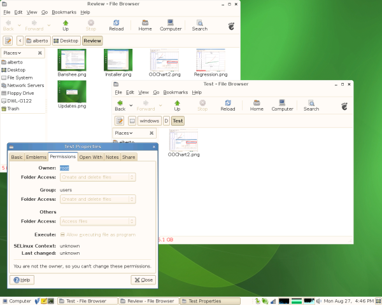The height and width of the screenshot is (305, 382).
Task: Open alberto in Review Places sidebar
Action: click(x=12, y=62)
